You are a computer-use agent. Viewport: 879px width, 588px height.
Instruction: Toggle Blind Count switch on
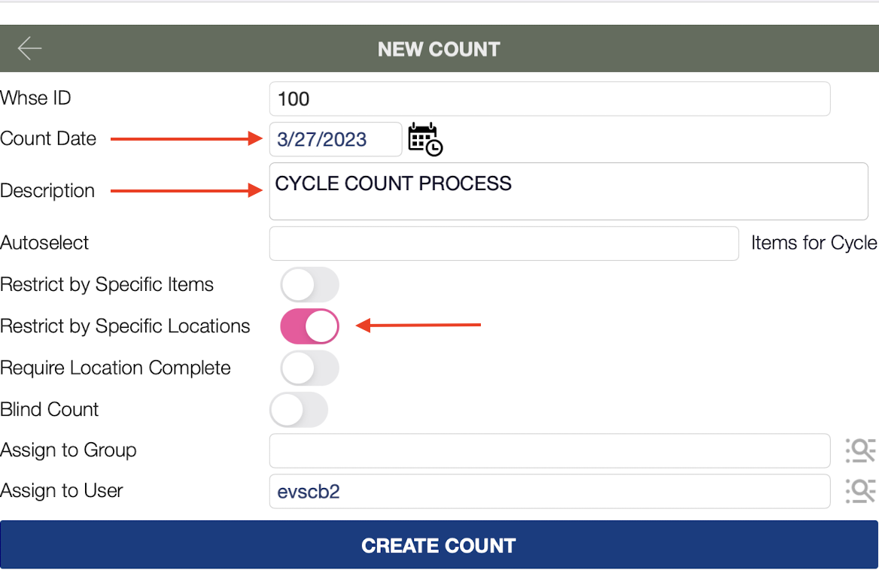pos(299,410)
